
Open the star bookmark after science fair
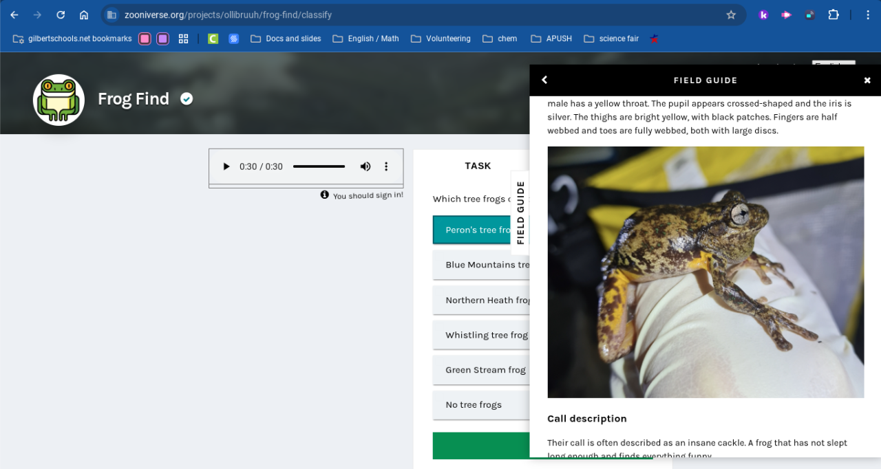[x=654, y=39]
